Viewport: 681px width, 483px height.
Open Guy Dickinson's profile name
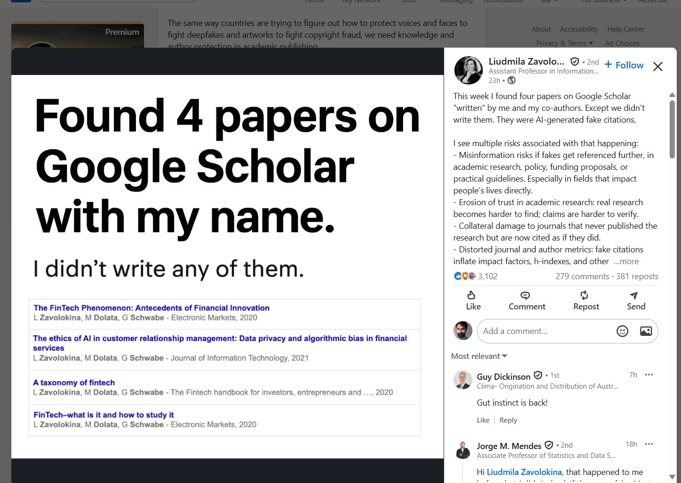point(504,376)
